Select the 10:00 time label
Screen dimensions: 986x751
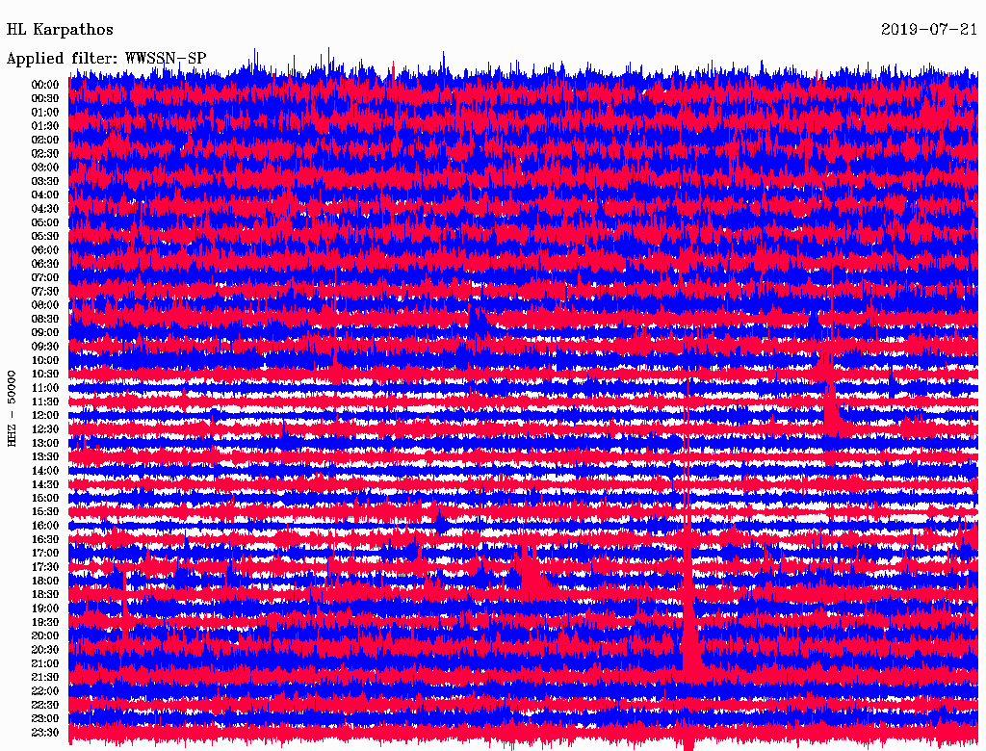(45, 360)
